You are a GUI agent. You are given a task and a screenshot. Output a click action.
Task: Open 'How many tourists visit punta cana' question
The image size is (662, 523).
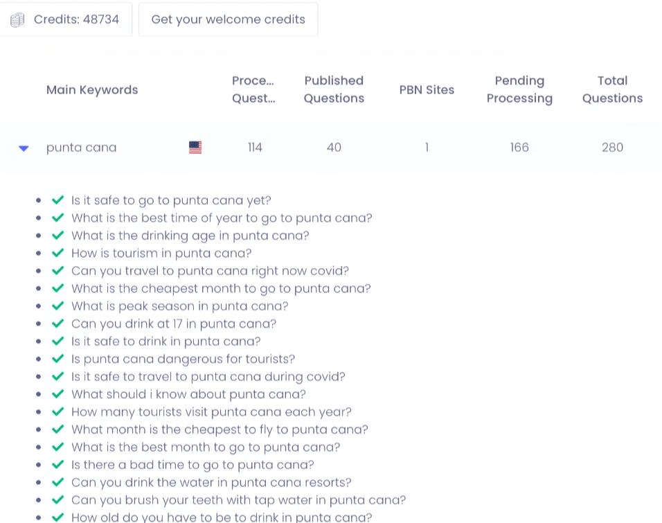211,412
